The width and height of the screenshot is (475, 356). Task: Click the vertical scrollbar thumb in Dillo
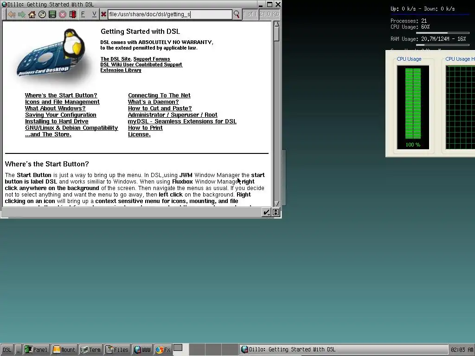point(276,34)
